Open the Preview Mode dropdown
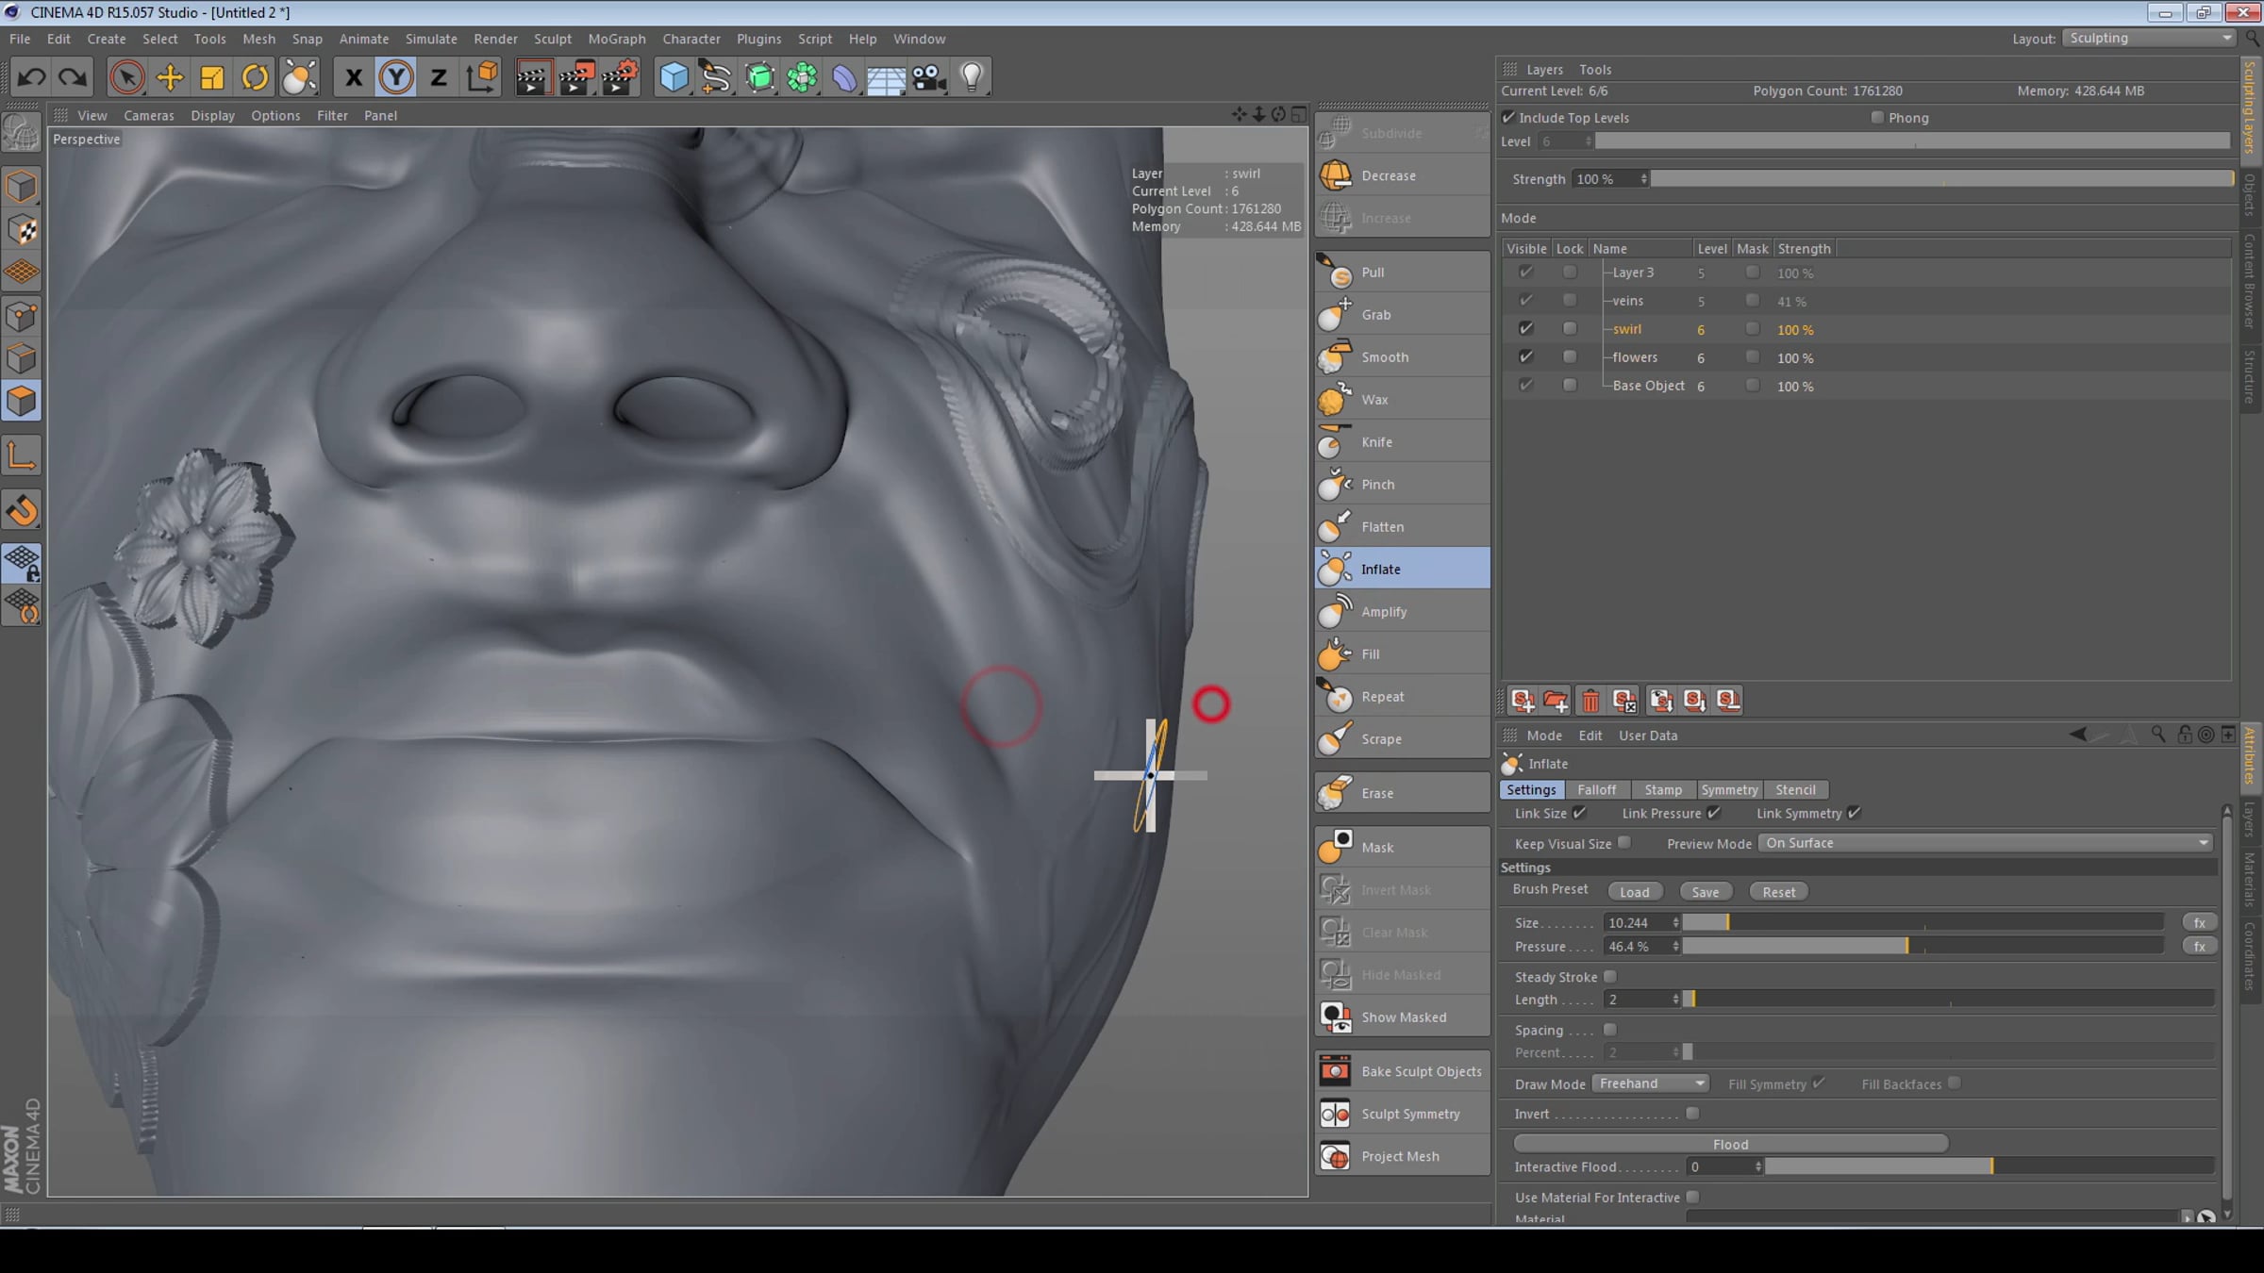Viewport: 2264px width, 1273px height. coord(1986,843)
